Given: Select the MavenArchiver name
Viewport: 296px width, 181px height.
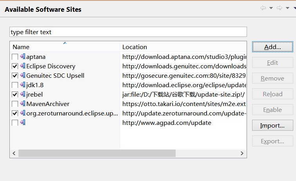Looking at the screenshot, I should [48, 104].
